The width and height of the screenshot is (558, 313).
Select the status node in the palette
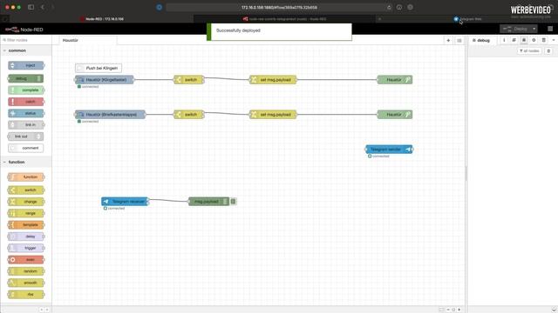[26, 113]
